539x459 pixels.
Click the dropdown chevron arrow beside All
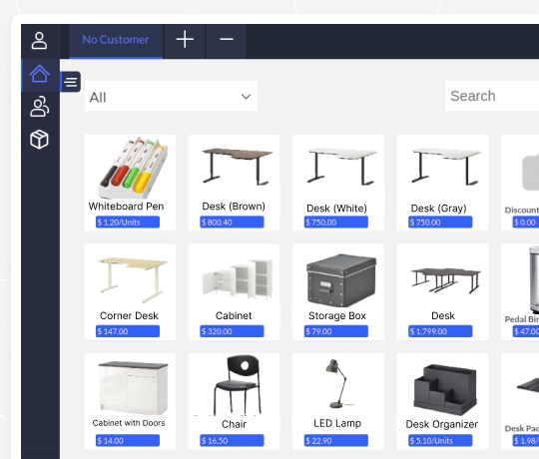pos(246,97)
